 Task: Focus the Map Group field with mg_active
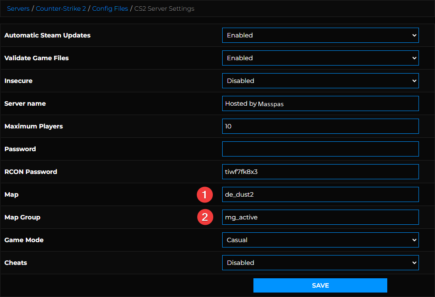coord(320,217)
